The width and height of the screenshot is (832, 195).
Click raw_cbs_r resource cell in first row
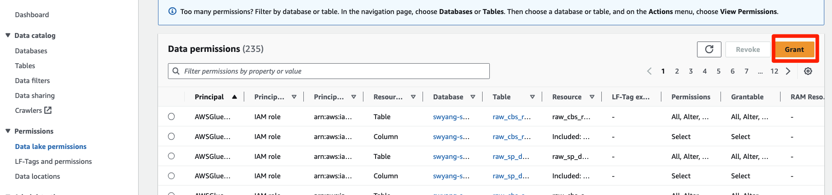(571, 117)
